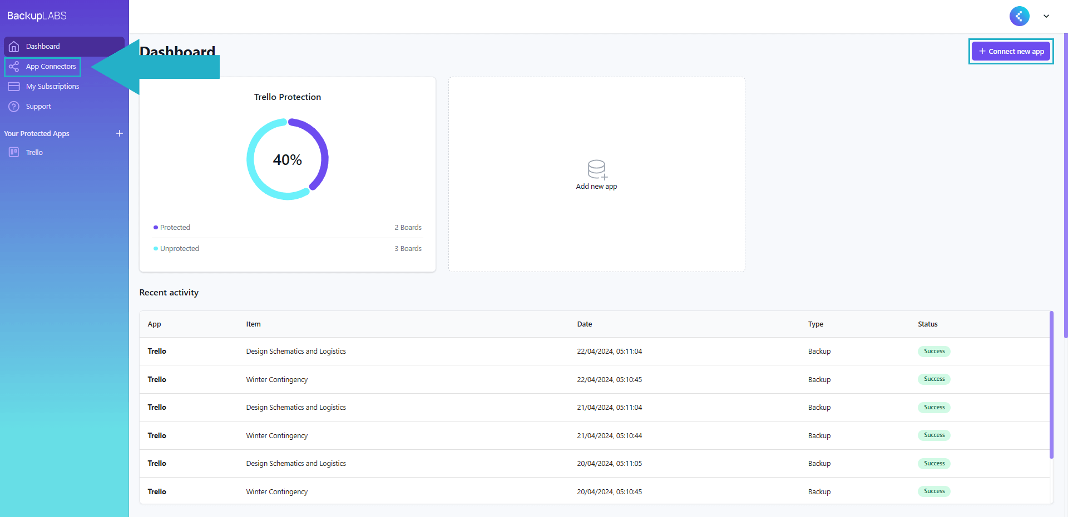Click Success badge for 21/04/2024, 05:10:44 row
This screenshot has height=517, width=1068.
[x=934, y=435]
